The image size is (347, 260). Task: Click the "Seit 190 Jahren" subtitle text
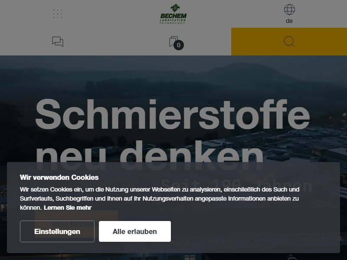[236, 185]
